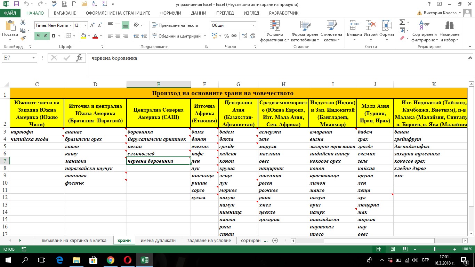Apply red font color A
This screenshot has width=475, height=267.
tap(96, 36)
